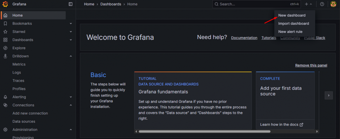The height and width of the screenshot is (139, 340).
Task: Expand the Bookmarks section chevron
Action: tap(71, 23)
